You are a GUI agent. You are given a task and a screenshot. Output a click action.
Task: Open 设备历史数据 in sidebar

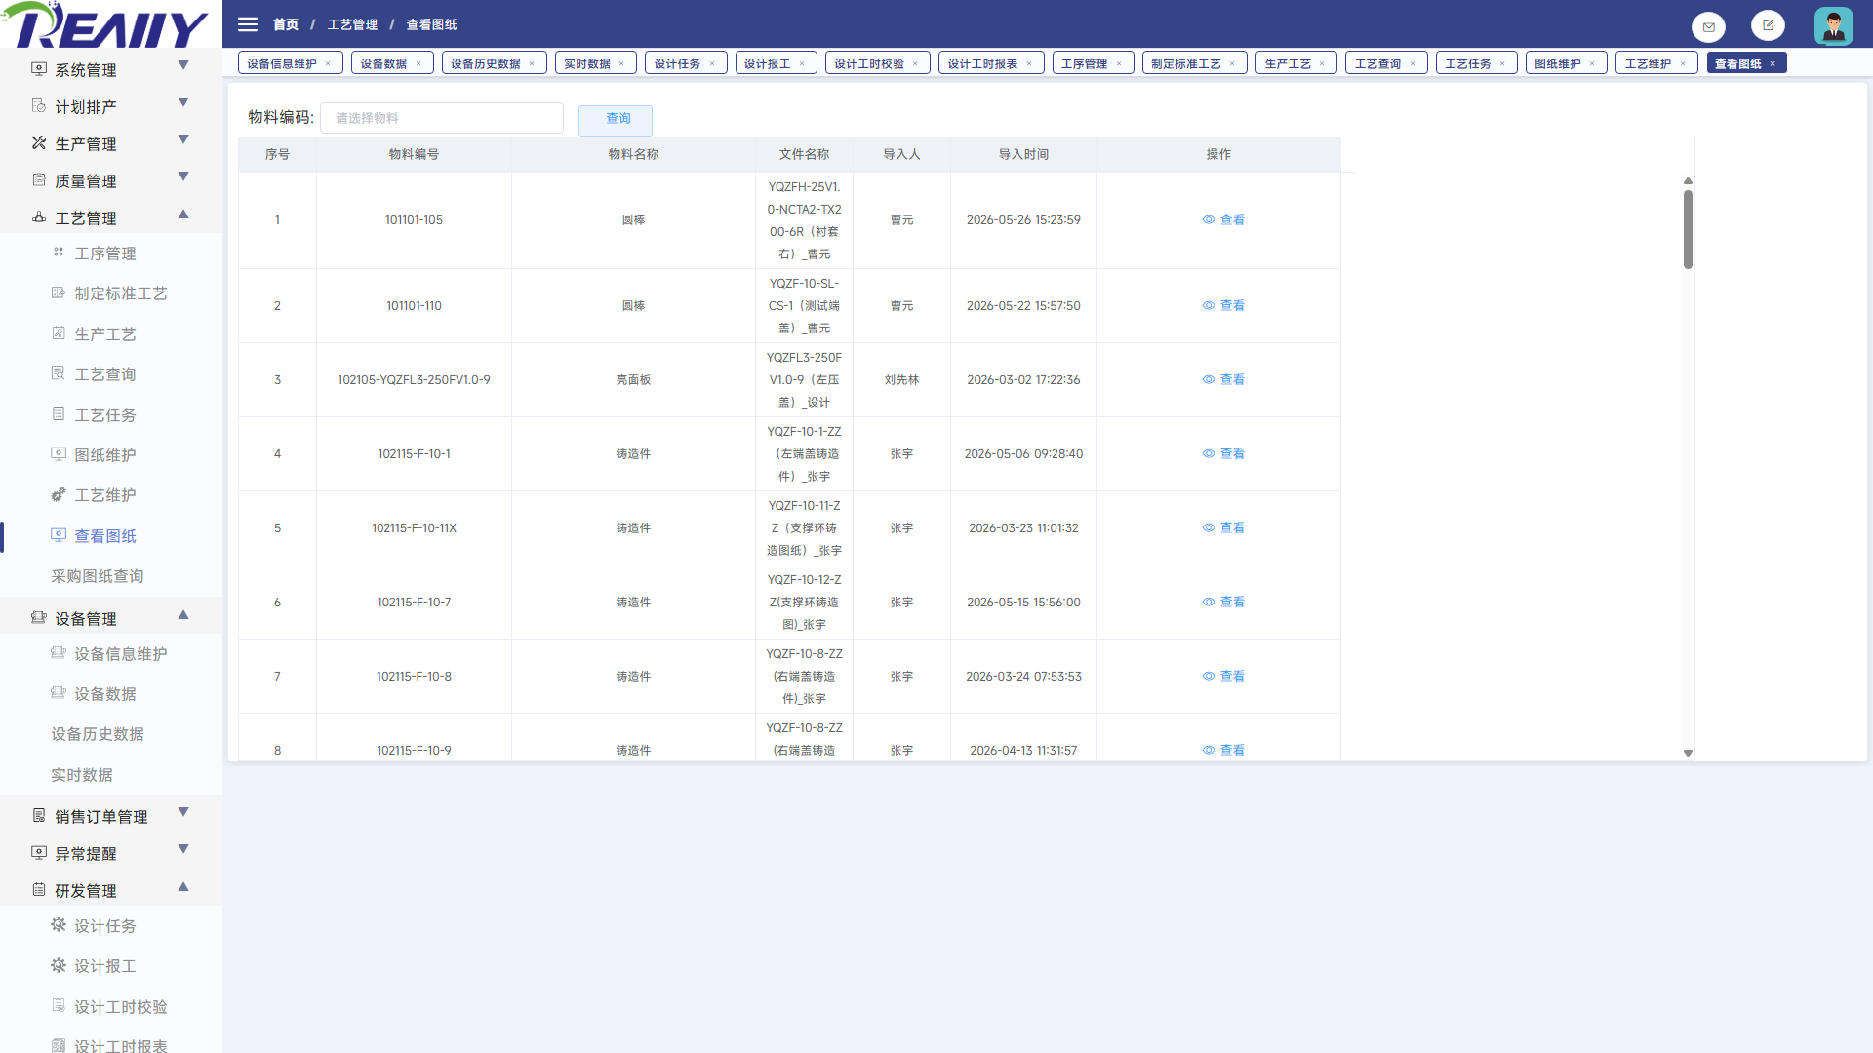pos(98,734)
